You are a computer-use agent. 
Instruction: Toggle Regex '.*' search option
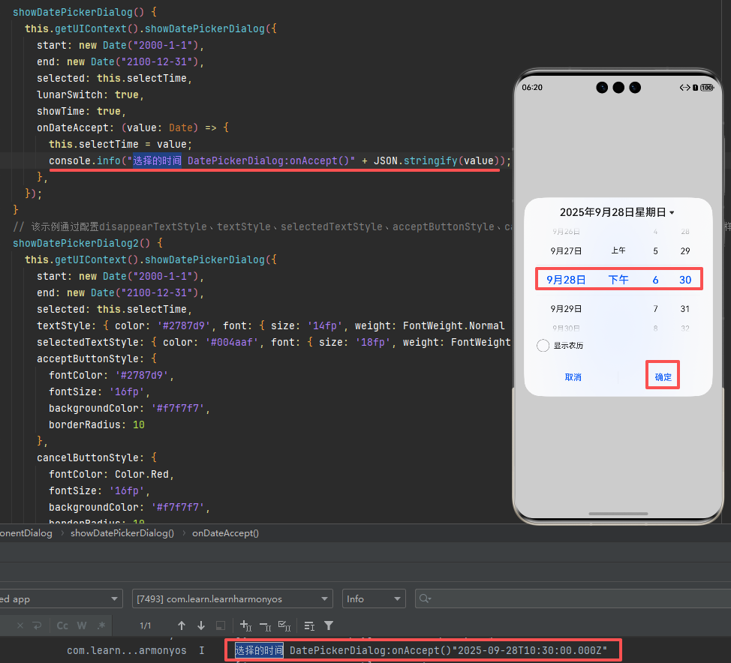[101, 625]
